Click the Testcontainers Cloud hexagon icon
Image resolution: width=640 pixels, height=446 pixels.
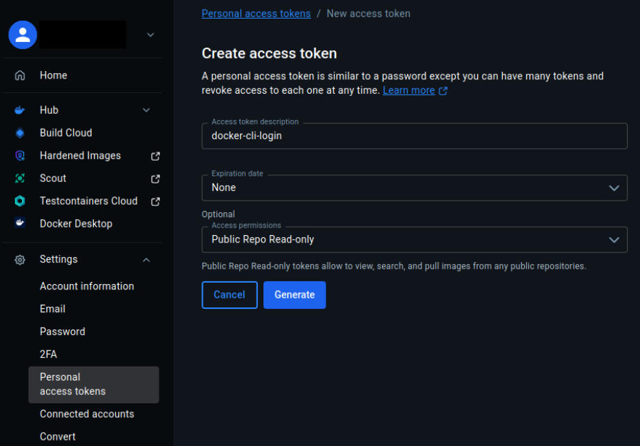20,201
